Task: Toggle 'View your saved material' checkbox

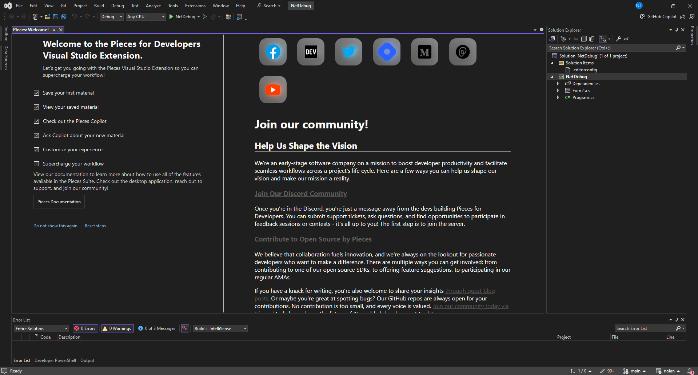Action: pos(36,107)
